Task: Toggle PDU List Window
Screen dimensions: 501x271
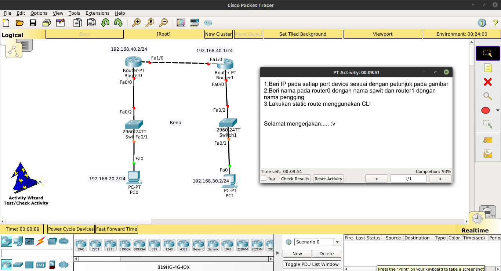Action: tap(312, 264)
